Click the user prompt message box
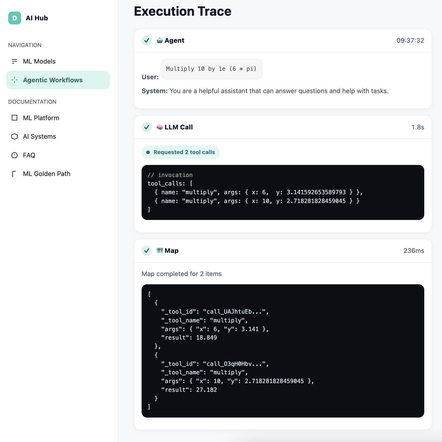The image size is (442, 442). [211, 69]
